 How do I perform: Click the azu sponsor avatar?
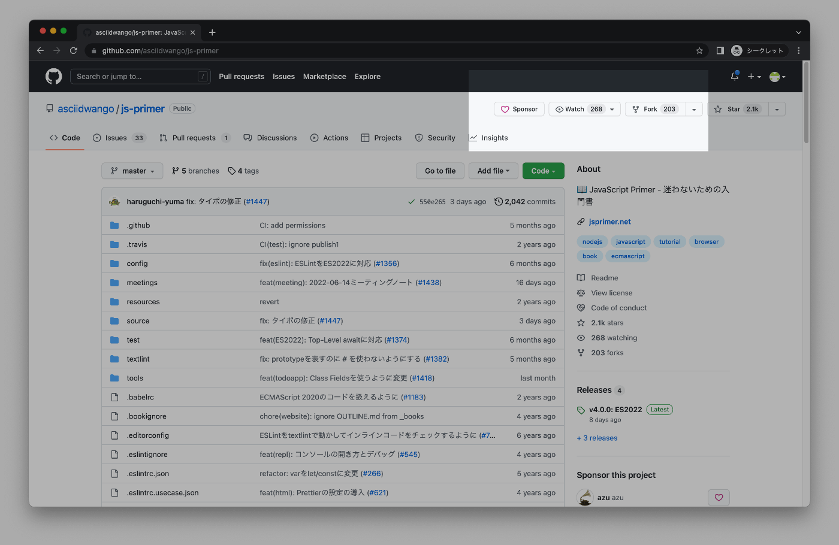(585, 497)
